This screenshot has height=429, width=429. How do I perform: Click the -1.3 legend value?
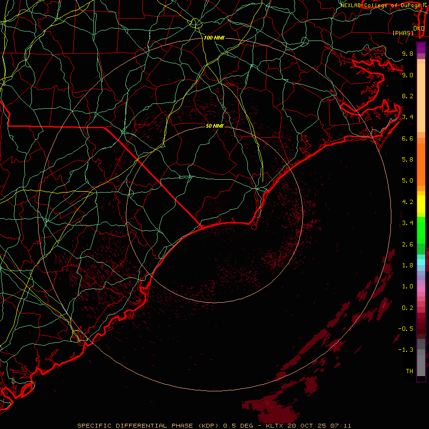[406, 350]
